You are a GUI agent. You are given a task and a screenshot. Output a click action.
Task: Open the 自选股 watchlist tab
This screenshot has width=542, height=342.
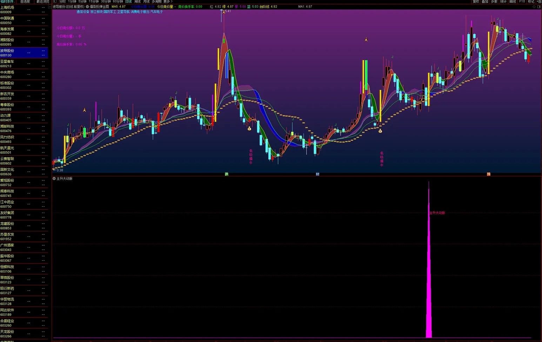click(25, 2)
